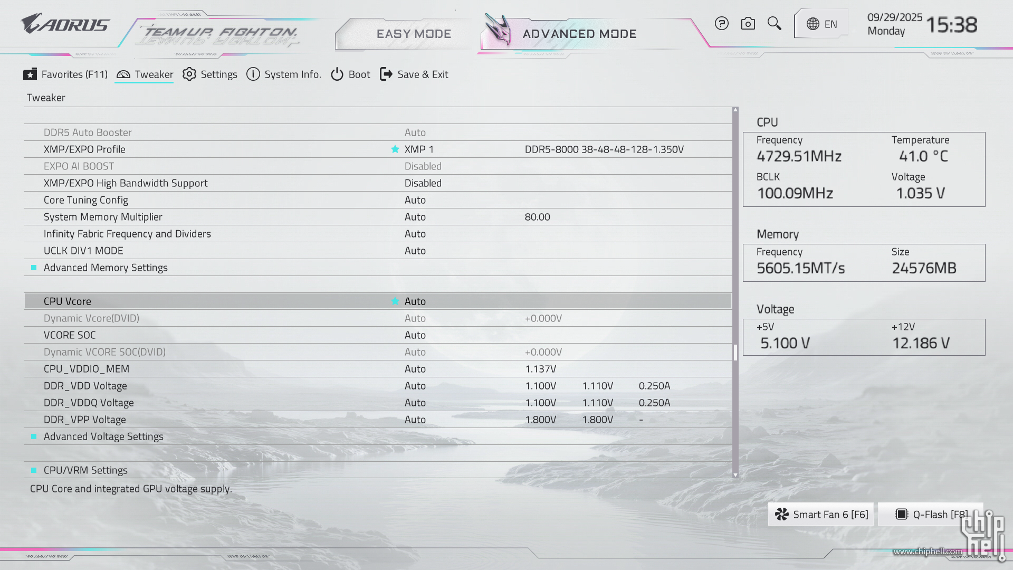Open the search magnifier icon
The width and height of the screenshot is (1013, 570).
[x=774, y=23]
